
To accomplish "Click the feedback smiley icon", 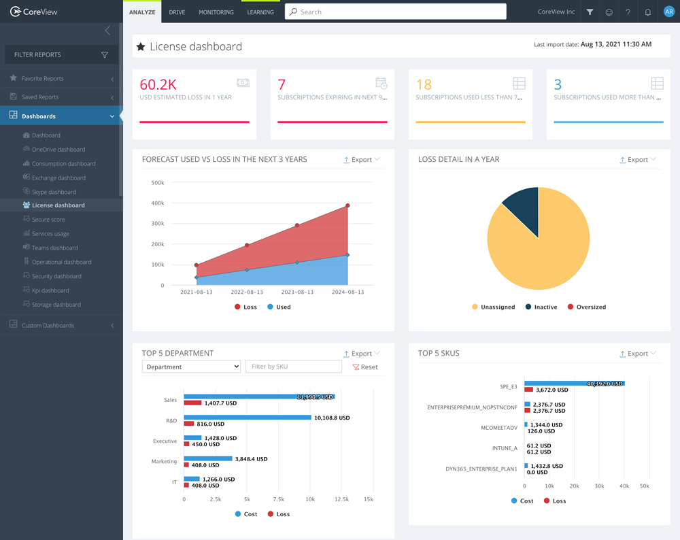I will click(x=609, y=12).
